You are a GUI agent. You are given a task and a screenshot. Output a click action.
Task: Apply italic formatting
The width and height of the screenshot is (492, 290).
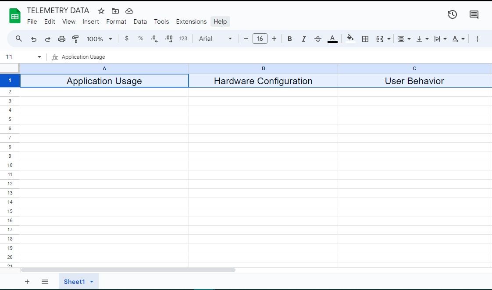pyautogui.click(x=303, y=39)
